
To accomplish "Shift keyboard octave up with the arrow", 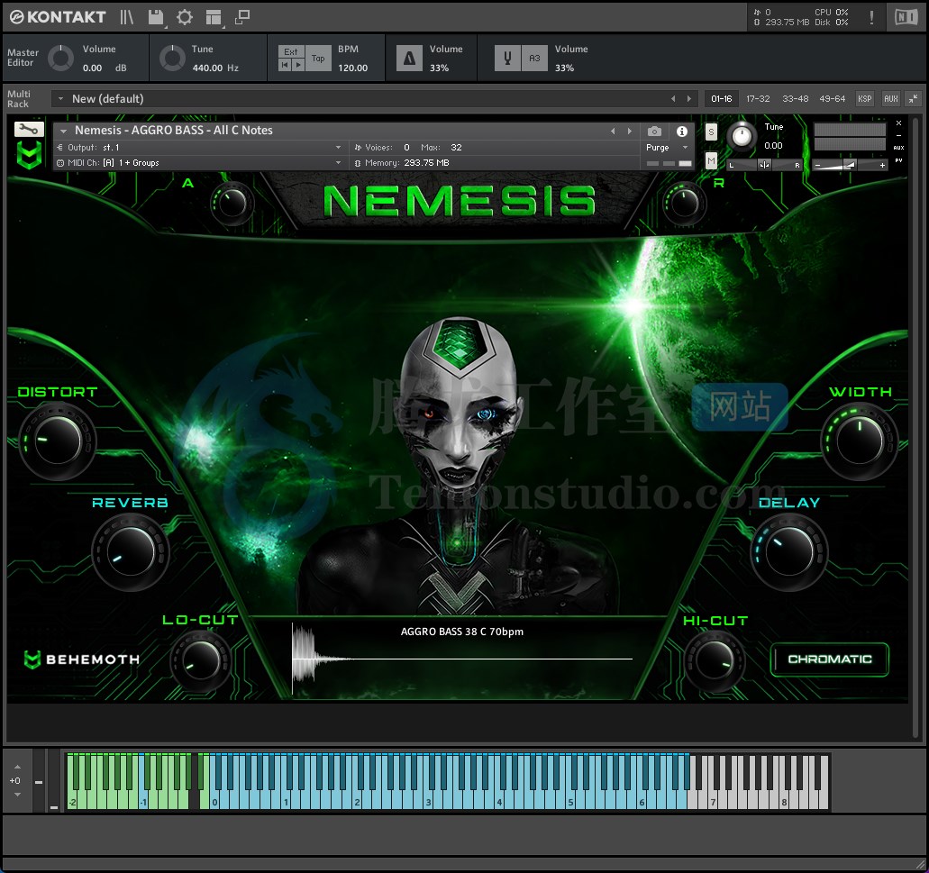I will [x=17, y=767].
